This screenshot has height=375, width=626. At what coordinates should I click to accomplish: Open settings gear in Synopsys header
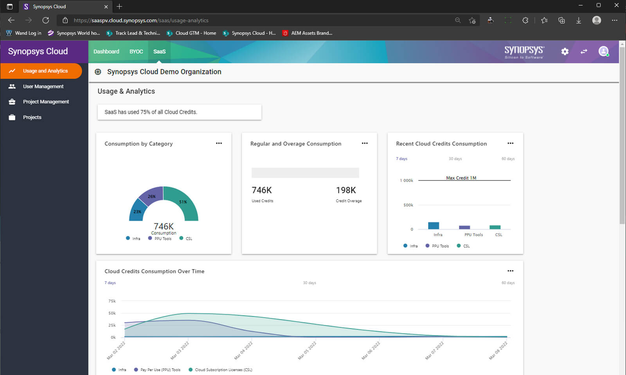(565, 52)
